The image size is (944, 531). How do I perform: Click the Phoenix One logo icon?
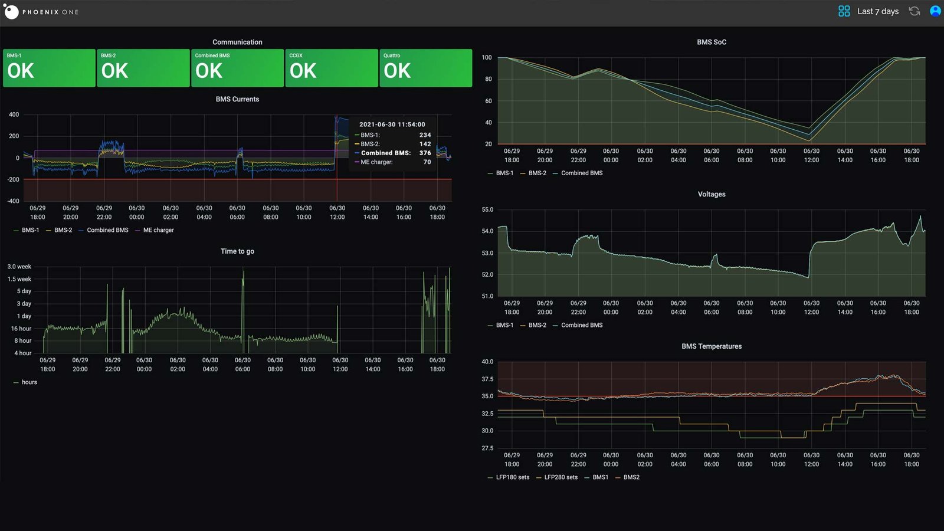(11, 11)
